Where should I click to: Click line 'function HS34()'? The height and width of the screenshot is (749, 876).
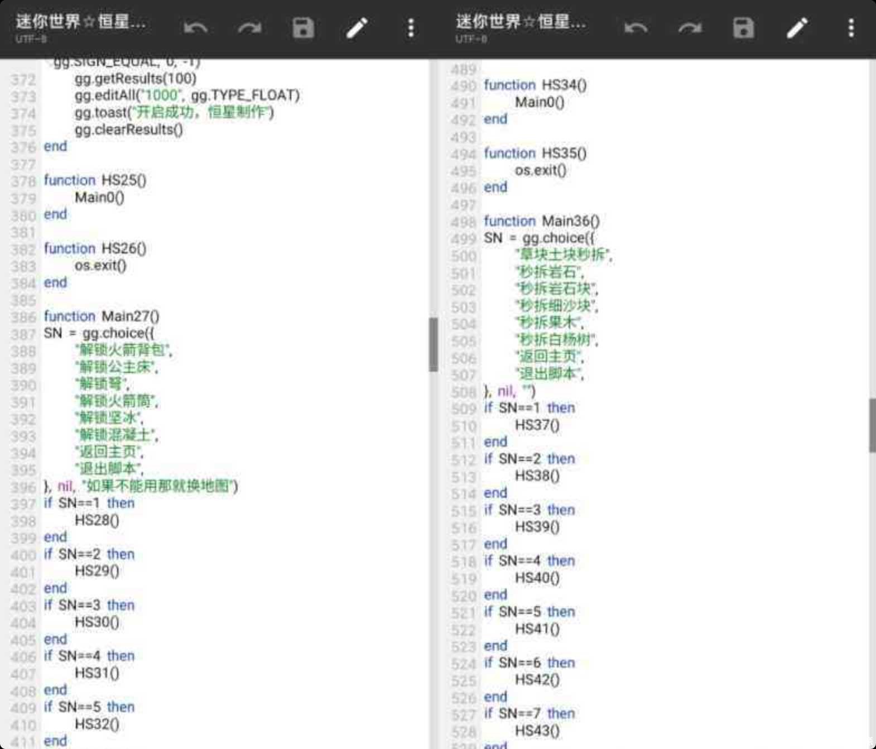(x=536, y=85)
